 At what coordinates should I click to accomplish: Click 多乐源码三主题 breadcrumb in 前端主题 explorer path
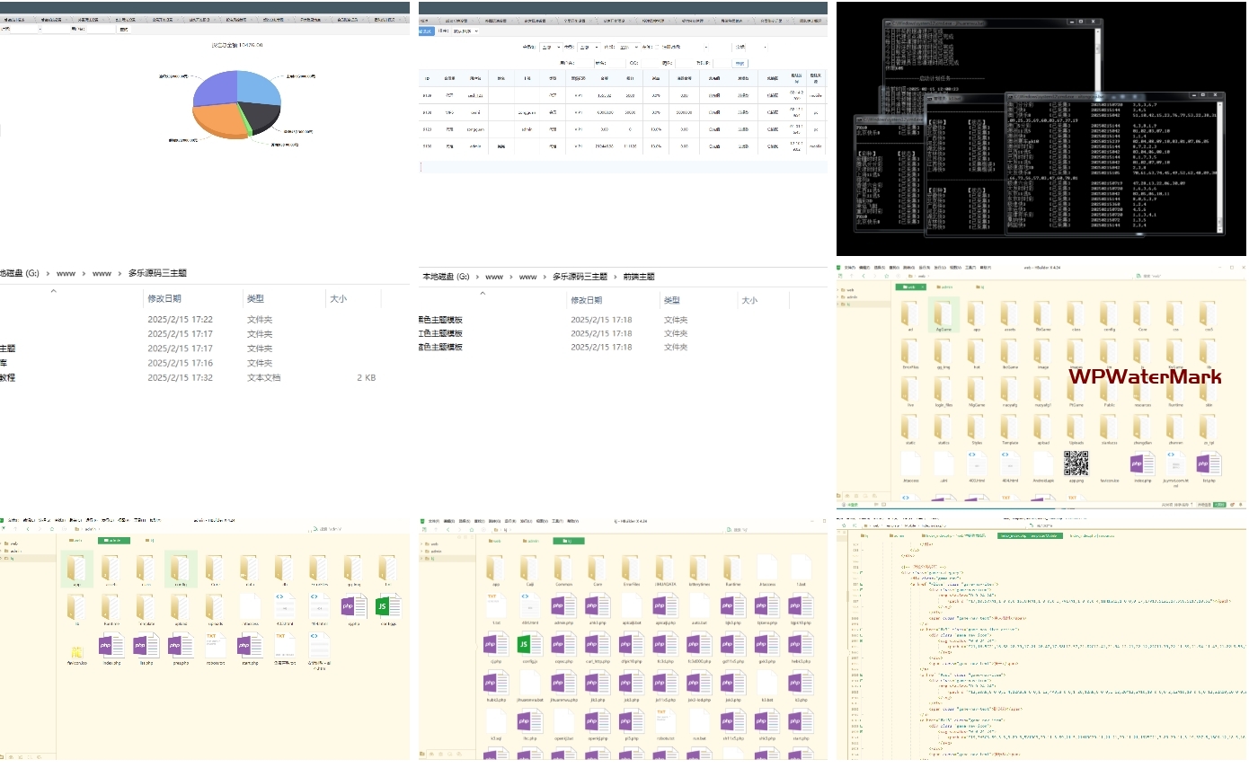tap(580, 277)
